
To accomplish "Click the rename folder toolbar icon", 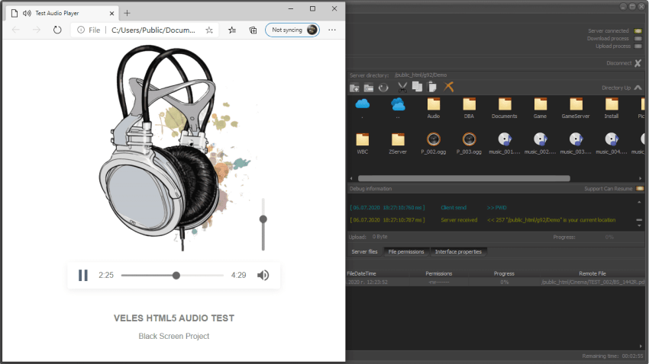I will (x=368, y=87).
